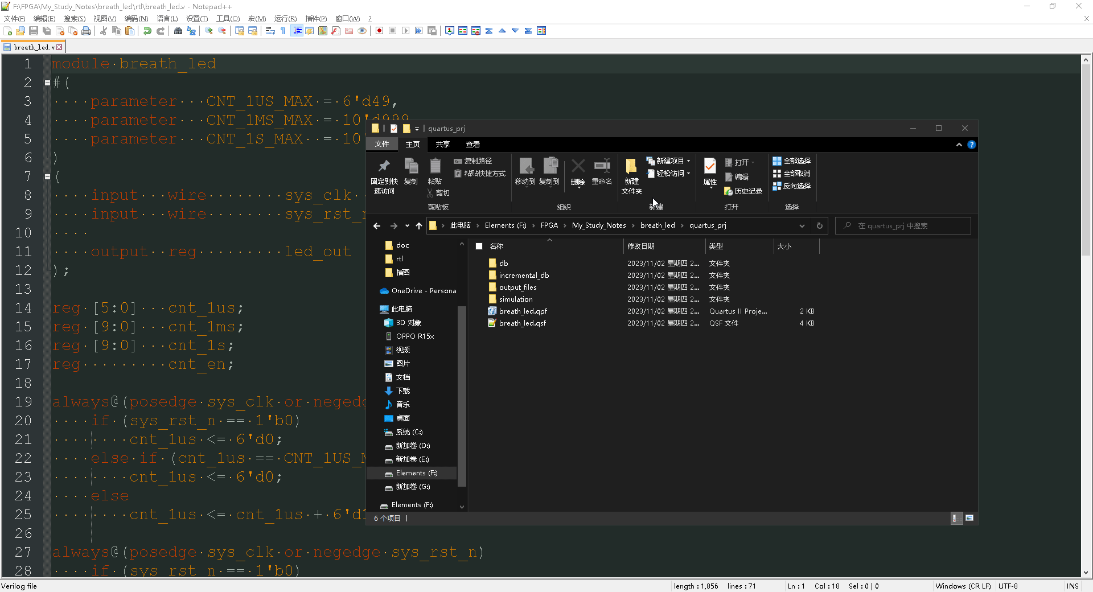Toggle select-all checkbox beside 名称 column header
Viewport: 1093px width, 592px height.
(x=479, y=246)
